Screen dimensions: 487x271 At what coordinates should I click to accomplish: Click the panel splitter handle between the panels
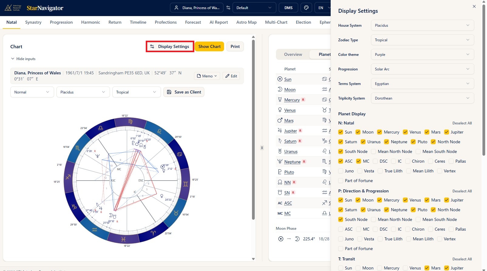point(262,148)
